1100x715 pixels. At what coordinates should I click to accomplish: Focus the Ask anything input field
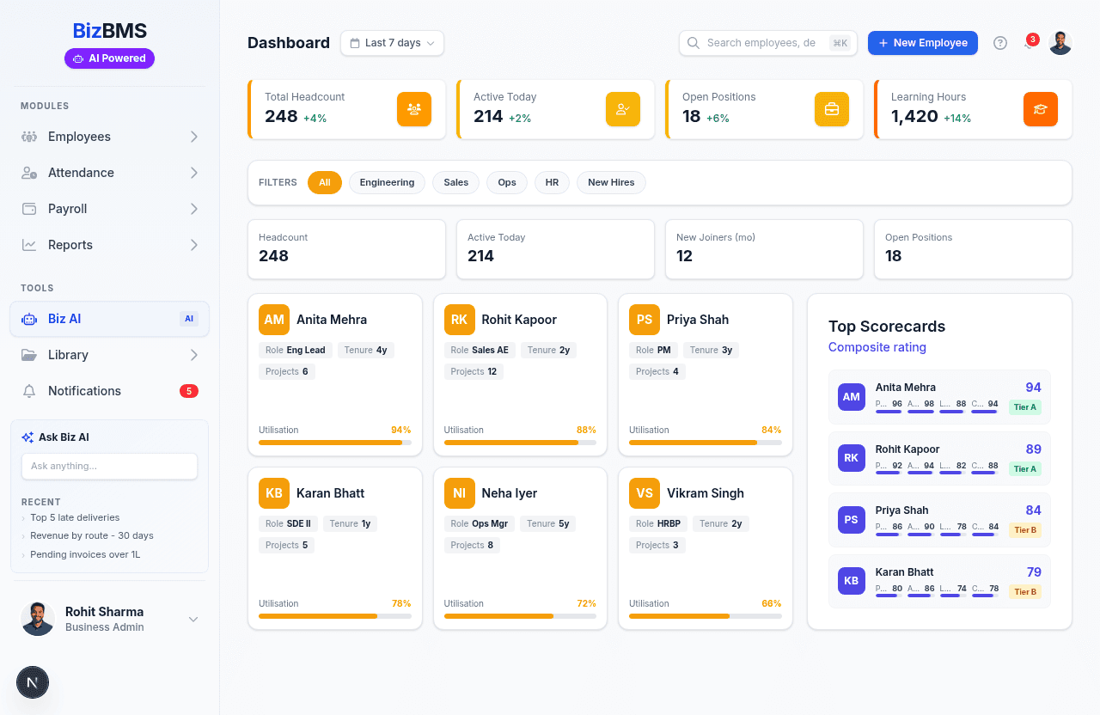pos(109,466)
